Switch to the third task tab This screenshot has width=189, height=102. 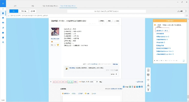point(50,6)
